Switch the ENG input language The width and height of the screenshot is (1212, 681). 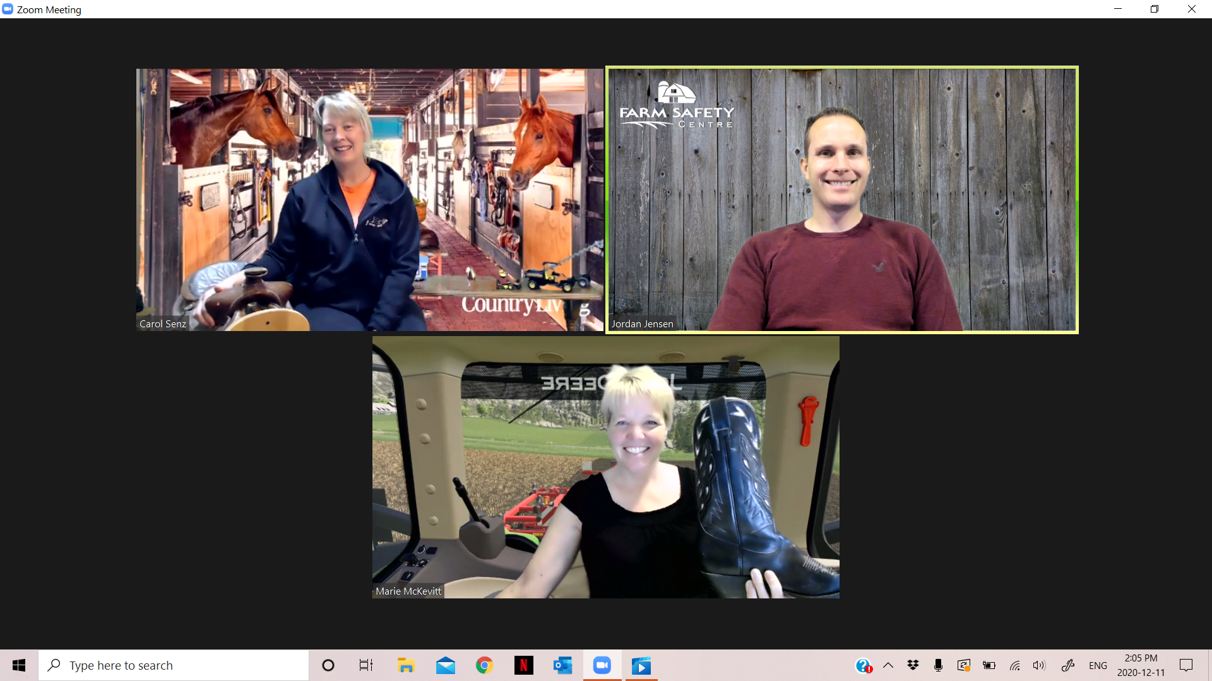[x=1098, y=665]
